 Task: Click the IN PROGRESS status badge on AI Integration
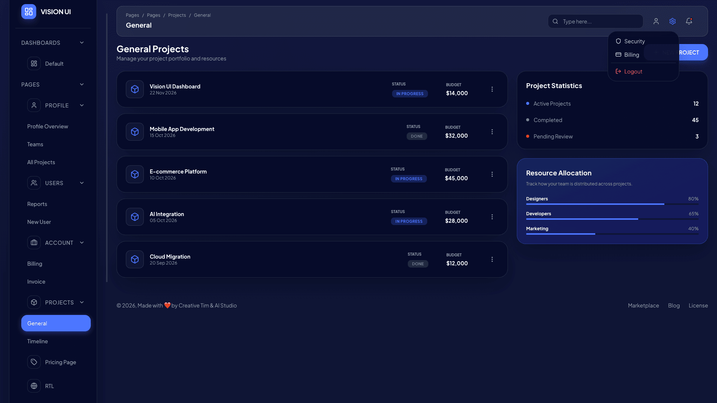pyautogui.click(x=409, y=221)
